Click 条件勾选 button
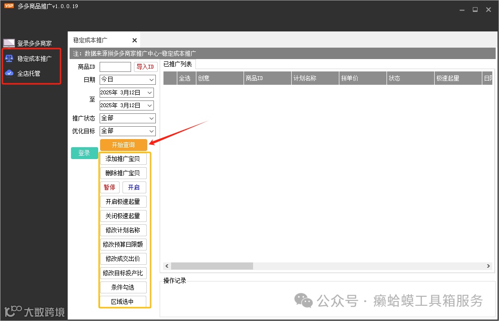499x321 pixels. pyautogui.click(x=123, y=287)
